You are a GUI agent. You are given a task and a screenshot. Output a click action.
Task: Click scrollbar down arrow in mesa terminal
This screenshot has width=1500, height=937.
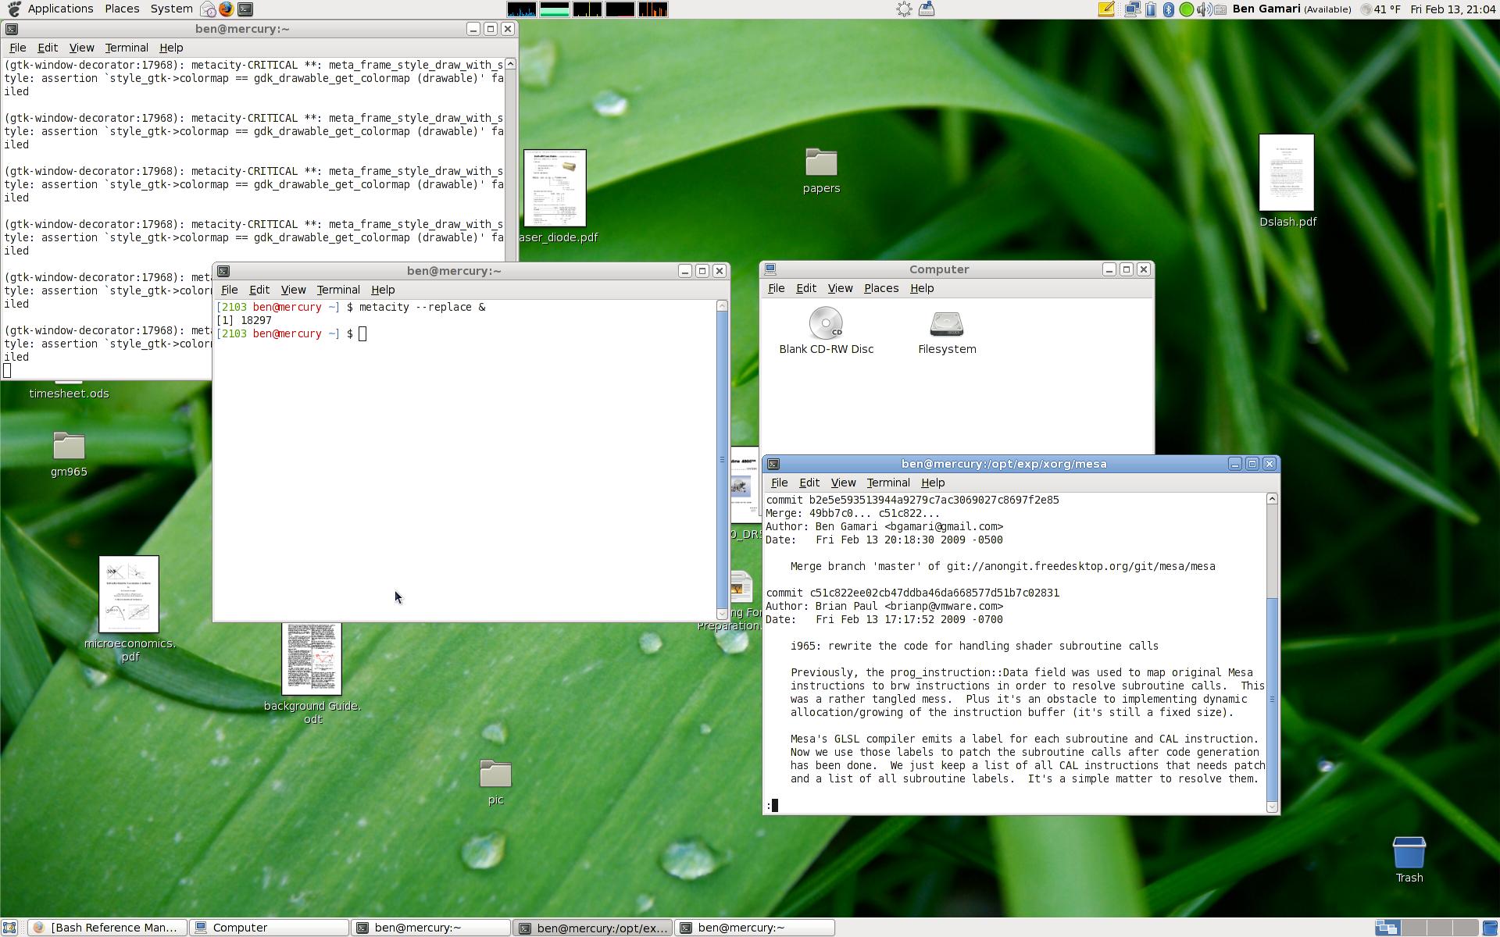1272,807
